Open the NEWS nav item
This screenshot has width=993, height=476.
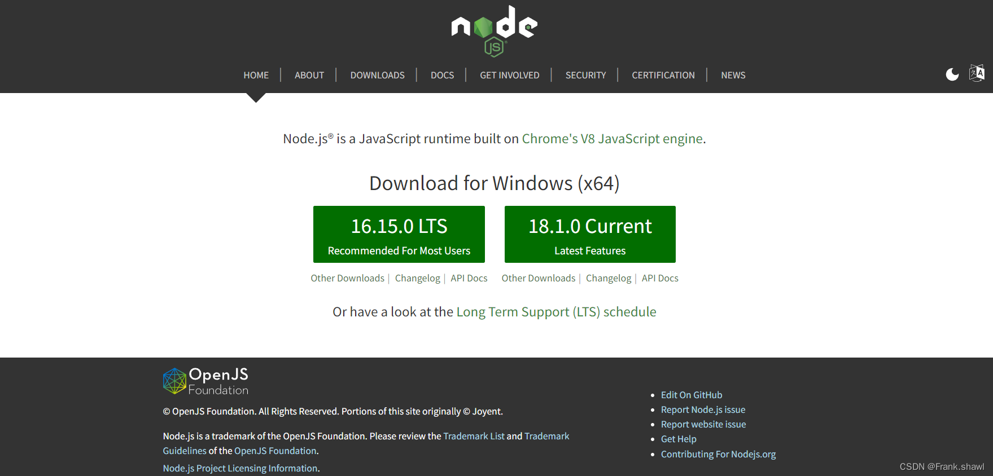pos(733,75)
